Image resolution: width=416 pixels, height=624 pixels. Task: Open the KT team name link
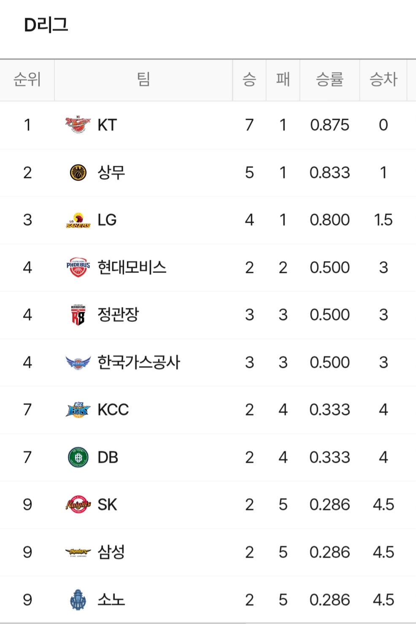pos(107,125)
